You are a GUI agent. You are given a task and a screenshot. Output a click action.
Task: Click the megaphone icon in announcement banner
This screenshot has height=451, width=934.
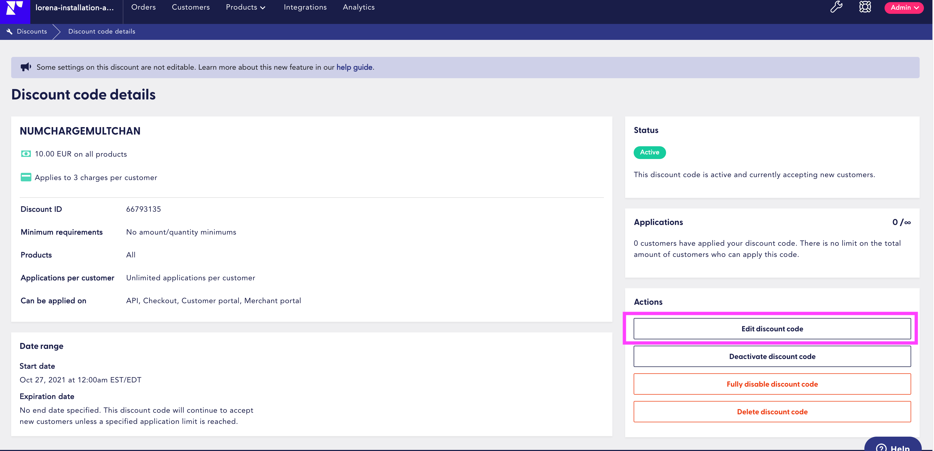[26, 67]
